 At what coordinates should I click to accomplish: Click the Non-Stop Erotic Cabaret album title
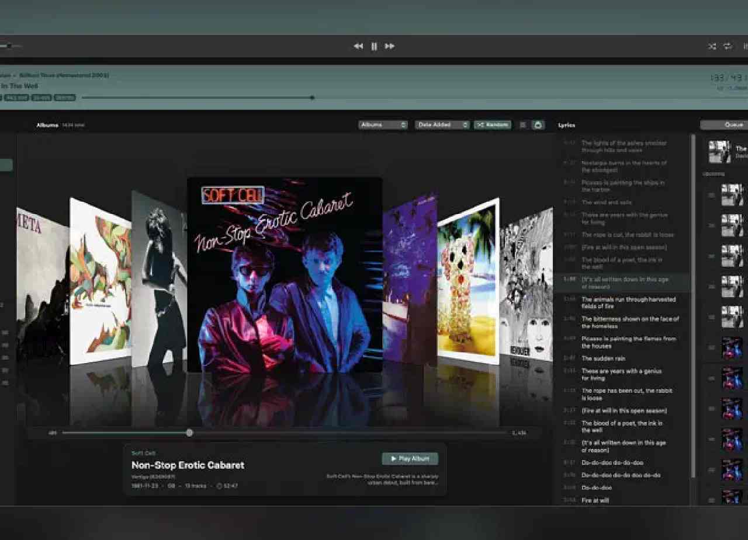pyautogui.click(x=188, y=465)
